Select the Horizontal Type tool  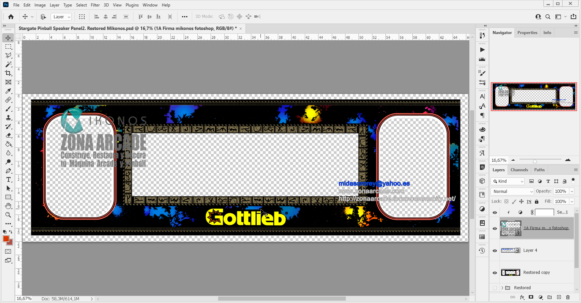[x=8, y=179]
